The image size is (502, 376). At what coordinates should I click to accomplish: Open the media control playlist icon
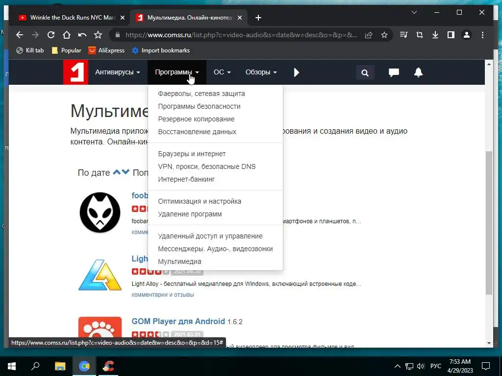[x=404, y=35]
